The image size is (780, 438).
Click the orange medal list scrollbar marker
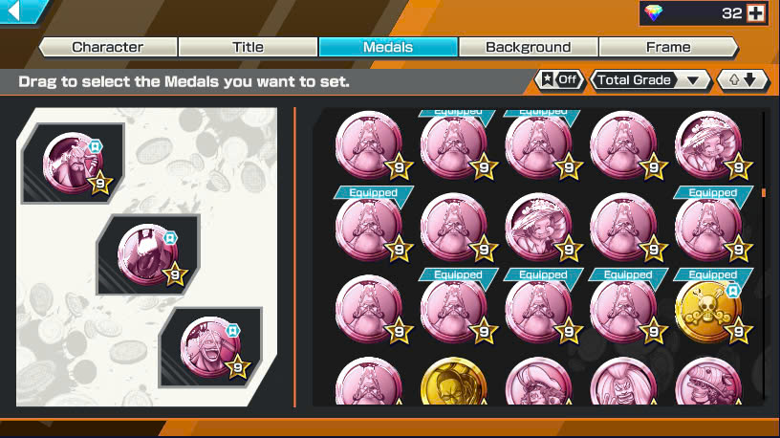tap(764, 192)
